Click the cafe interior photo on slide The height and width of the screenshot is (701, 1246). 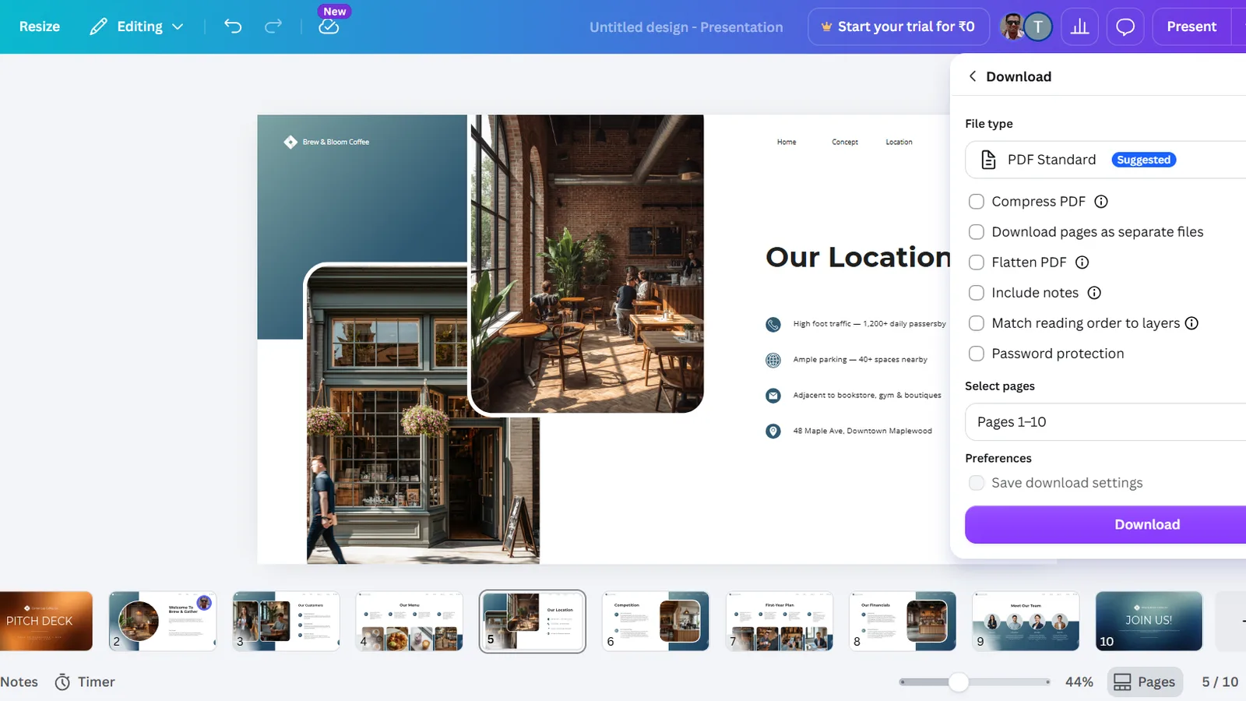[x=587, y=263]
